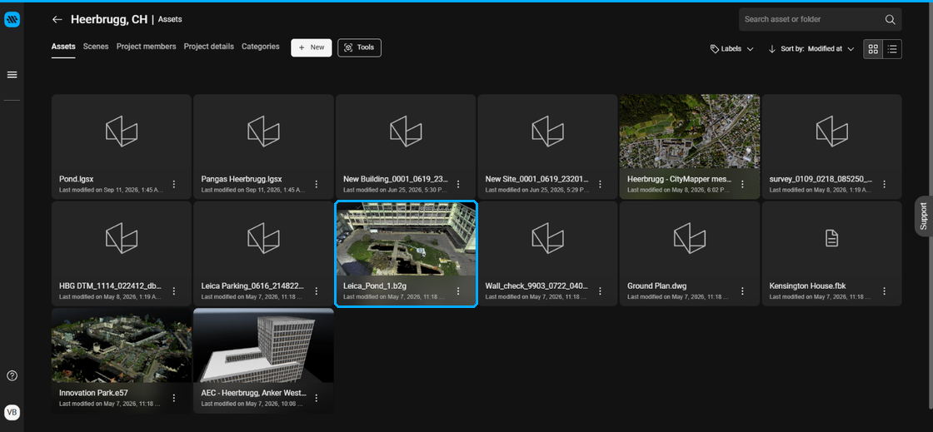The width and height of the screenshot is (933, 432).
Task: Open the VB user avatar menu
Action: point(12,412)
